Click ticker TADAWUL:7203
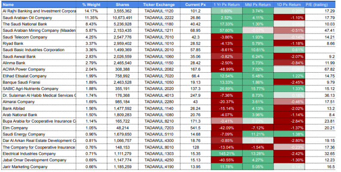Viewport: 341px width, 172px height. [x=159, y=128]
